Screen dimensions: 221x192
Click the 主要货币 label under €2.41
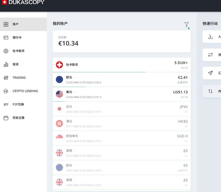[x=183, y=83]
